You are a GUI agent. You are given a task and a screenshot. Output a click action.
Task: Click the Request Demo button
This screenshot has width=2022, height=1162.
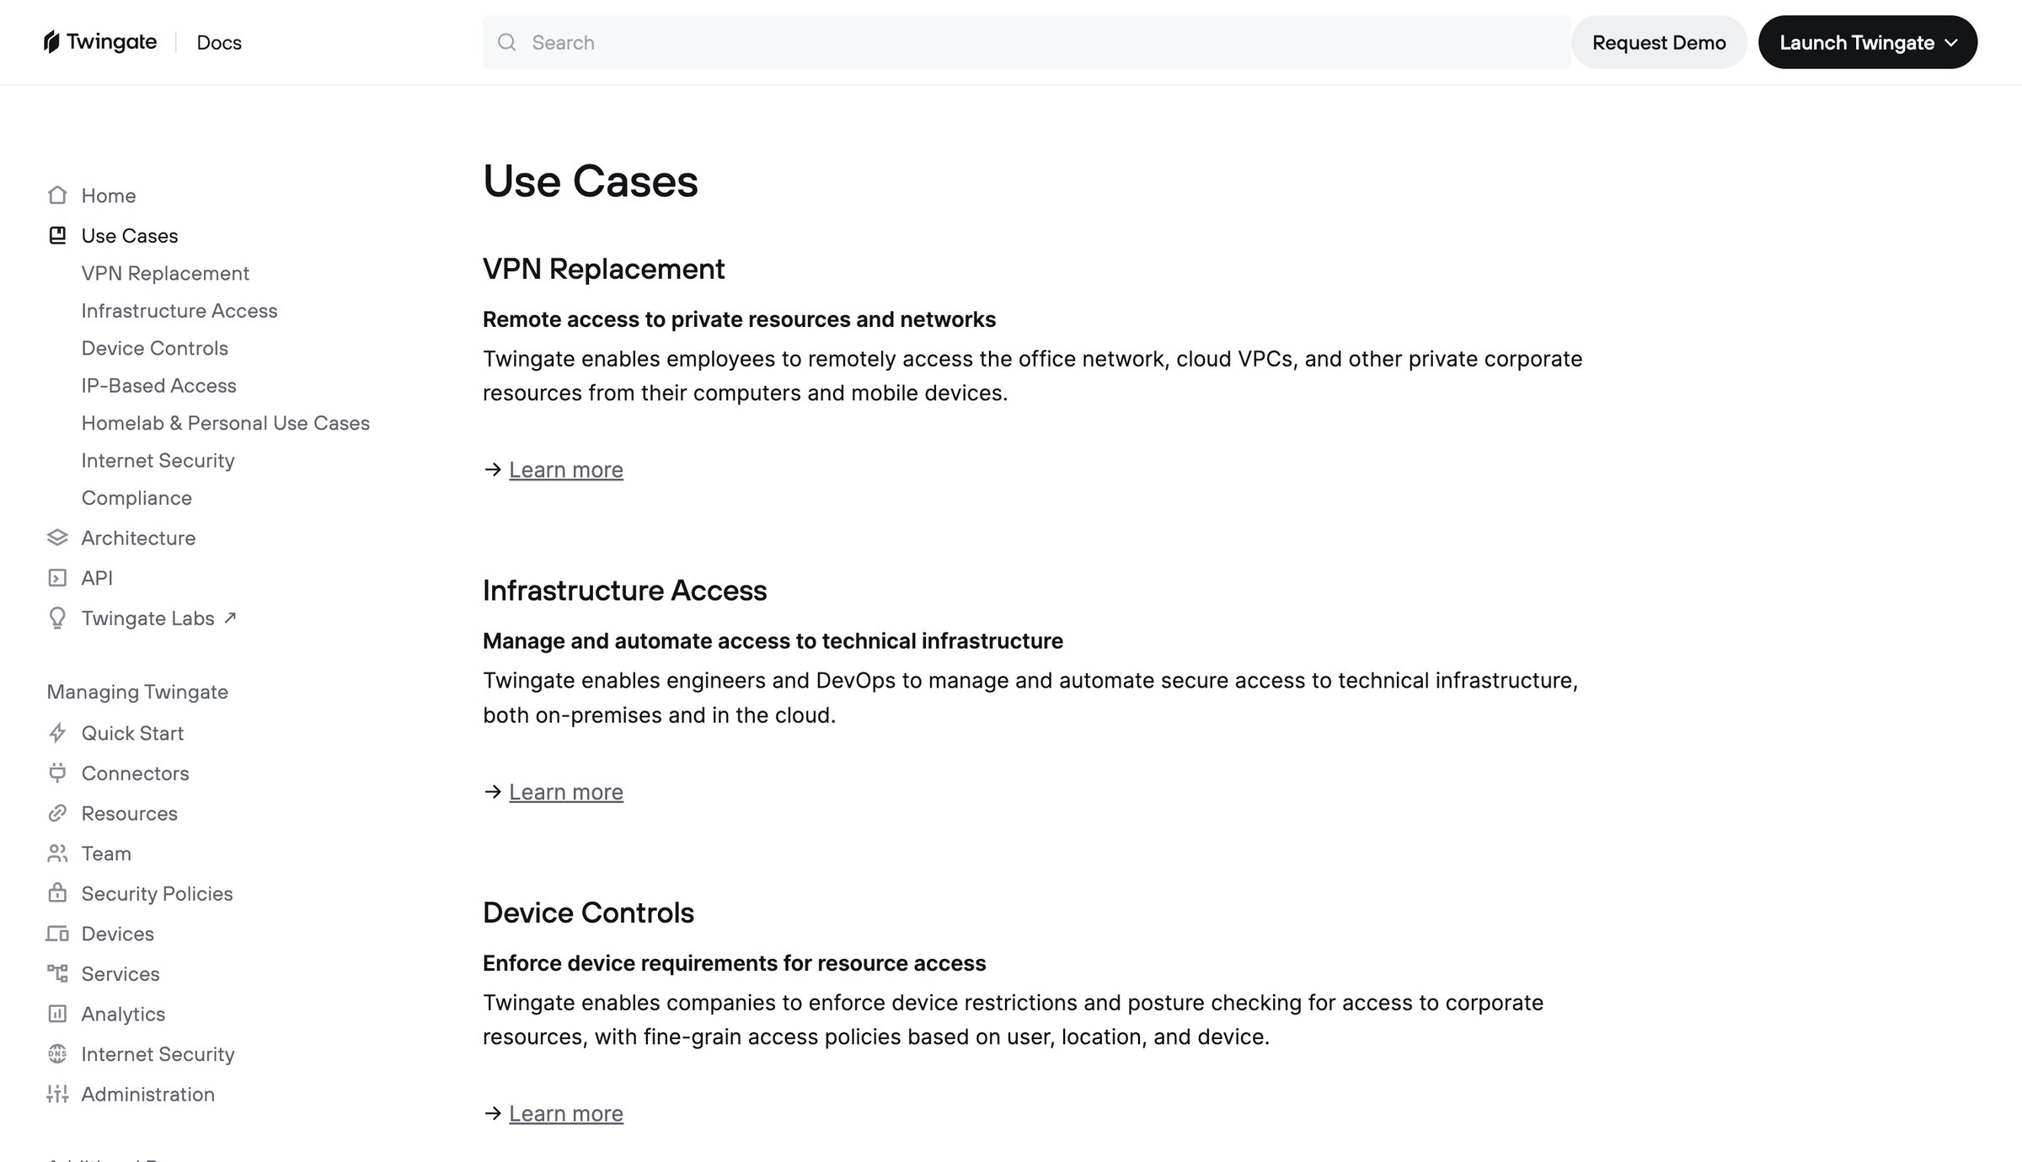(x=1659, y=42)
